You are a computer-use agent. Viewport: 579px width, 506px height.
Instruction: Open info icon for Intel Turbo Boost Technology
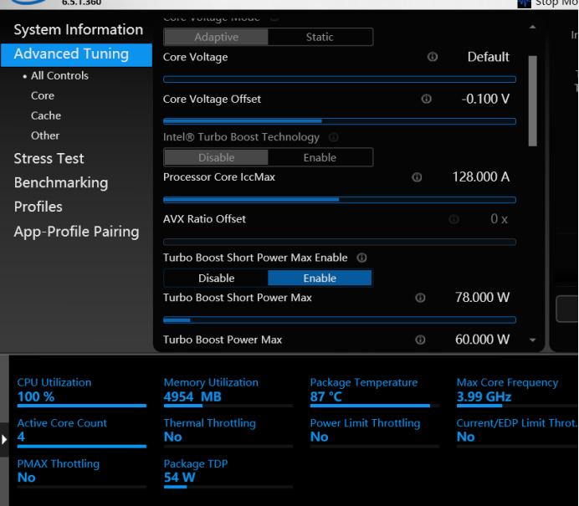coord(334,137)
